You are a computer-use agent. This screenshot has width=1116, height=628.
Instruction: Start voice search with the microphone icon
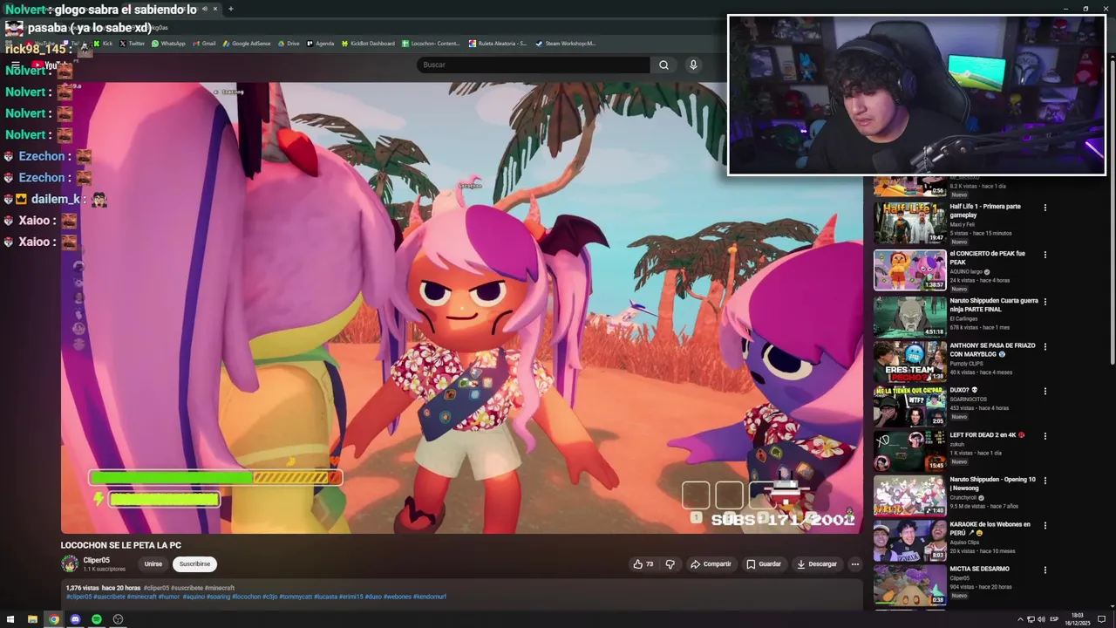(x=693, y=65)
